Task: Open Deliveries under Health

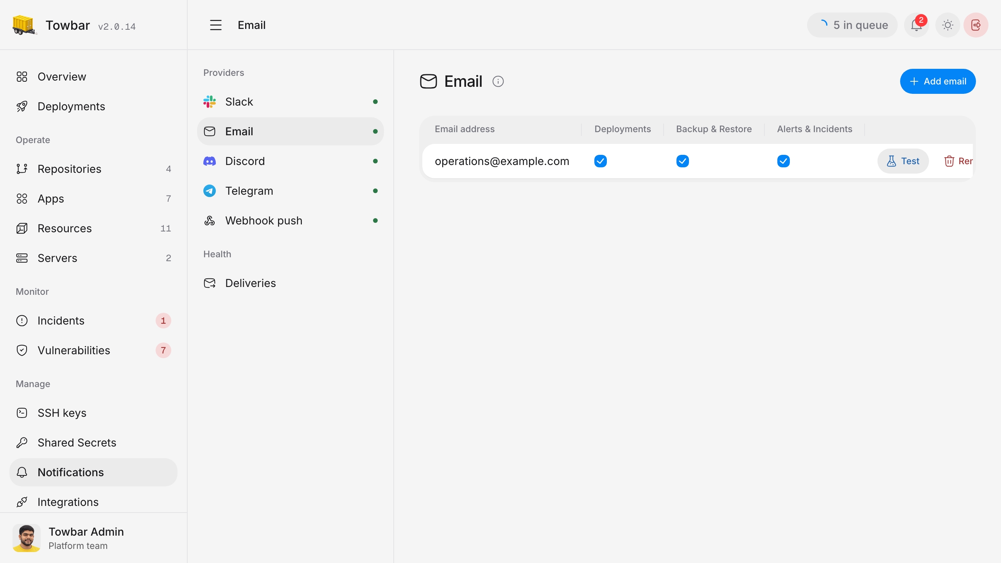Action: tap(291, 283)
